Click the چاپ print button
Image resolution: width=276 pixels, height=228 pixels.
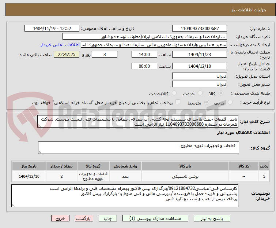point(108,218)
